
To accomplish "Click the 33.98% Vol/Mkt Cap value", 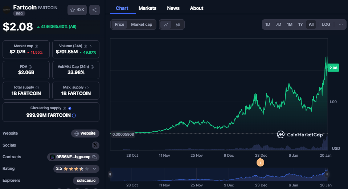I will click(76, 72).
